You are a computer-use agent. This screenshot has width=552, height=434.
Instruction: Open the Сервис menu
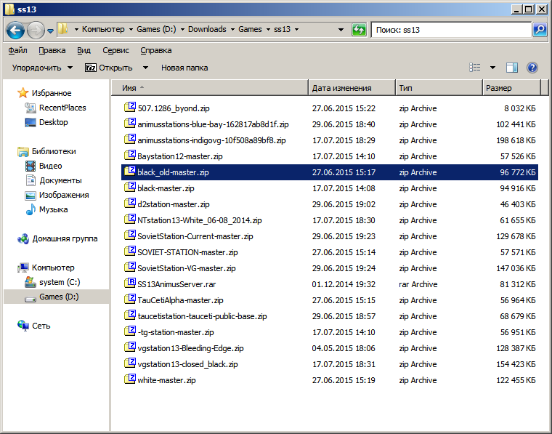(115, 50)
